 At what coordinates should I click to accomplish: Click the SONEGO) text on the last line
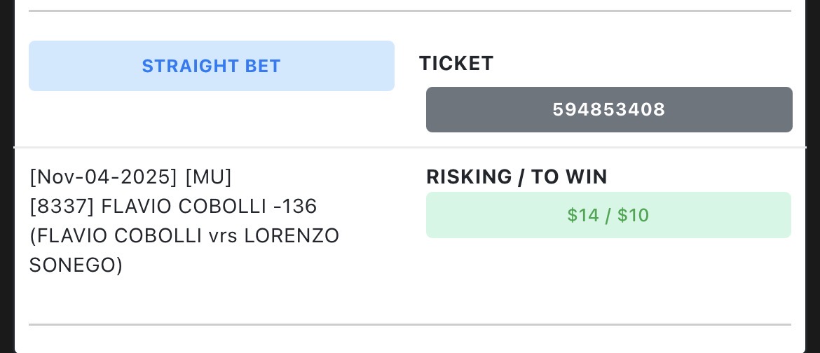(76, 265)
